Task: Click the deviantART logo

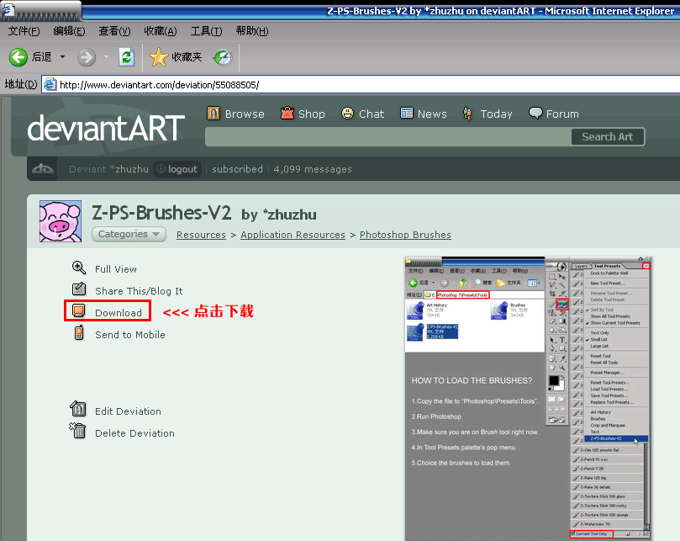Action: point(106,128)
